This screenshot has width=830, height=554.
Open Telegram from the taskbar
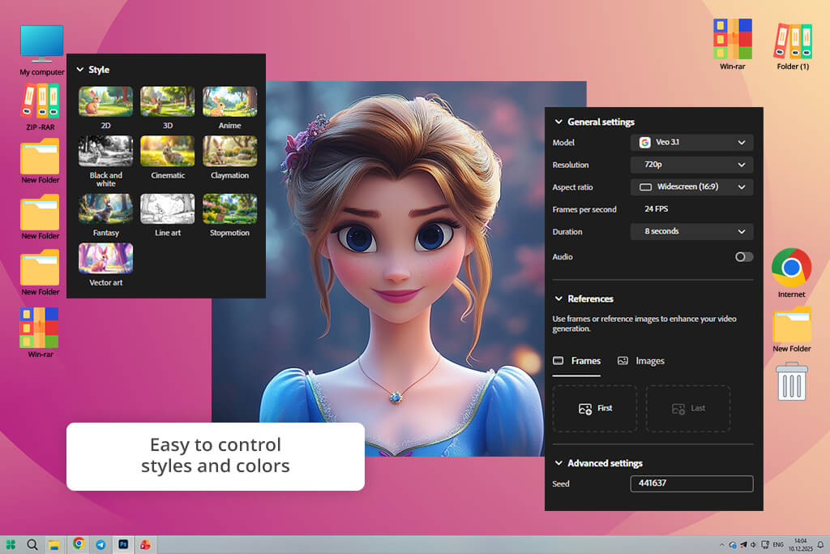(101, 544)
